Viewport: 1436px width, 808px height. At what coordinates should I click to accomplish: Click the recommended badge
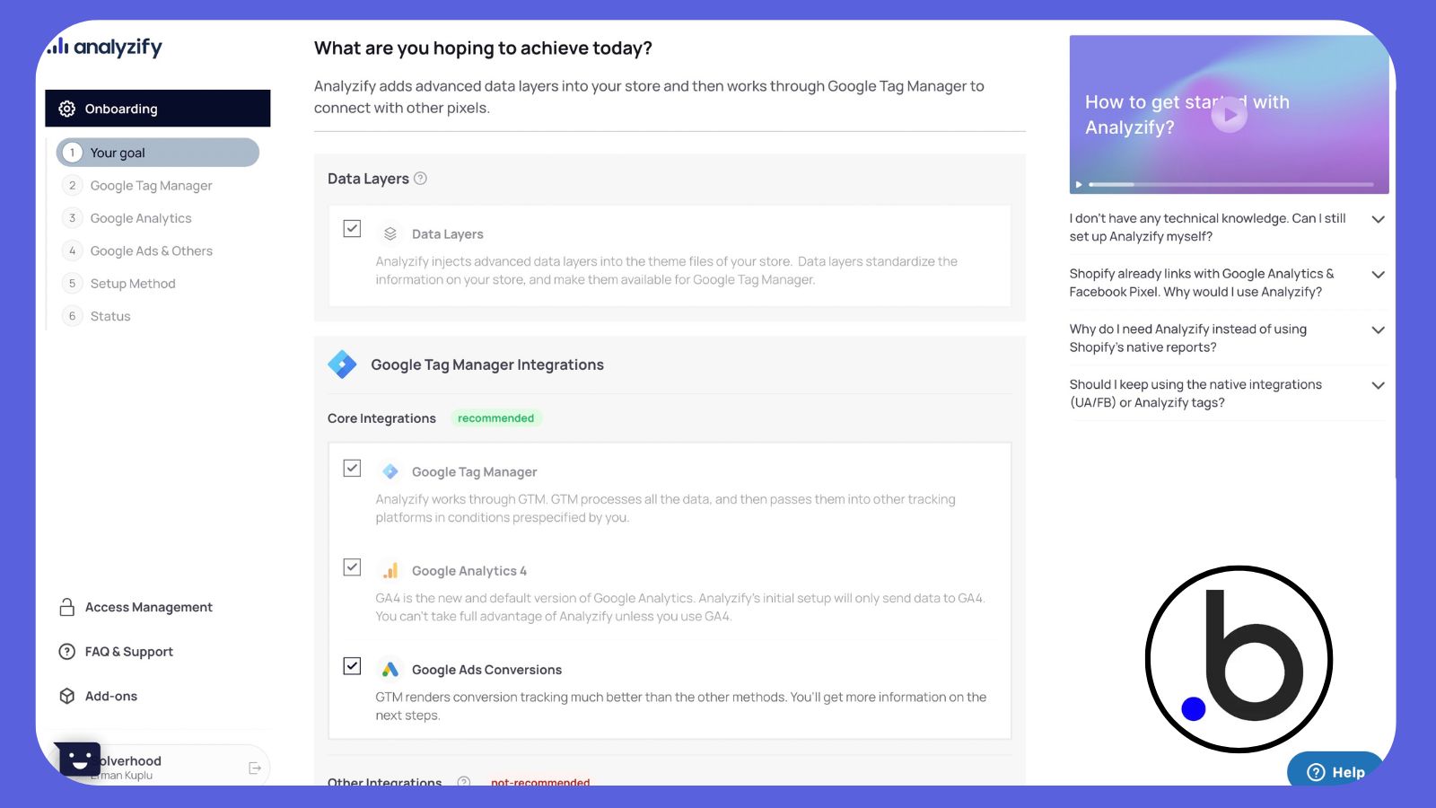coord(495,418)
